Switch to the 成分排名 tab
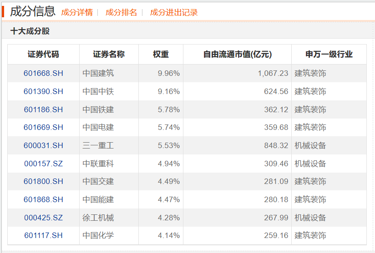Viewport: 375px width, 253px height. (121, 13)
